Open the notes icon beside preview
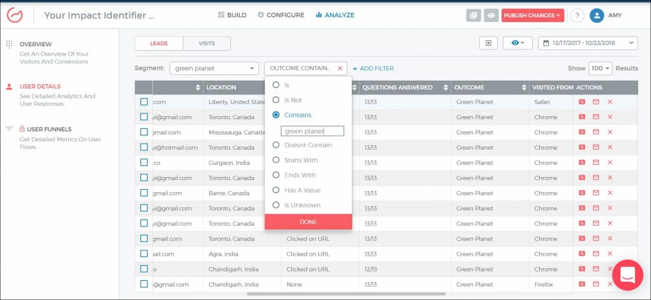 474,15
